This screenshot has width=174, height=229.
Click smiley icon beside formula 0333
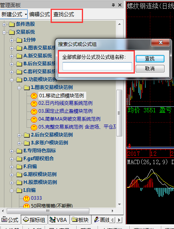(x=26, y=198)
